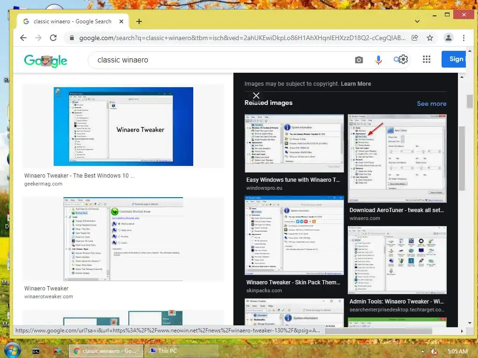
Task: Open the Admin Tools Winaero Tweaker image
Action: click(397, 260)
